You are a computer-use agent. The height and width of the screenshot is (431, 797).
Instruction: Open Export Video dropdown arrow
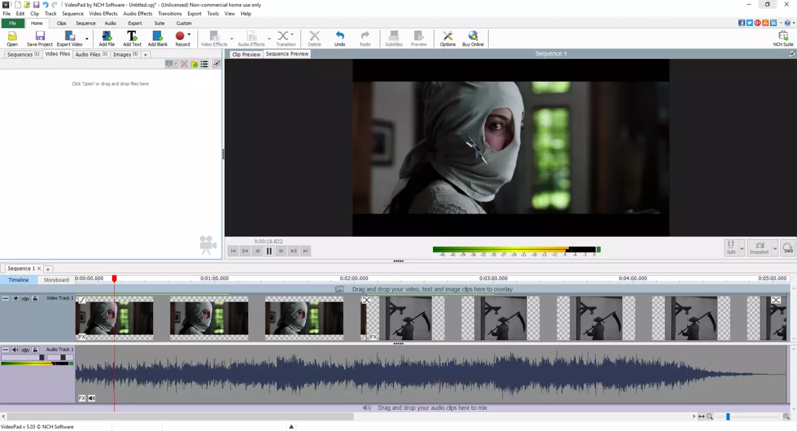[x=87, y=39]
